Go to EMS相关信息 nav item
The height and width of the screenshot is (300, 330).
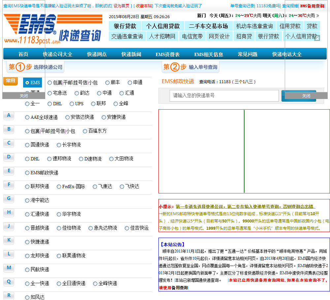pyautogui.click(x=209, y=54)
